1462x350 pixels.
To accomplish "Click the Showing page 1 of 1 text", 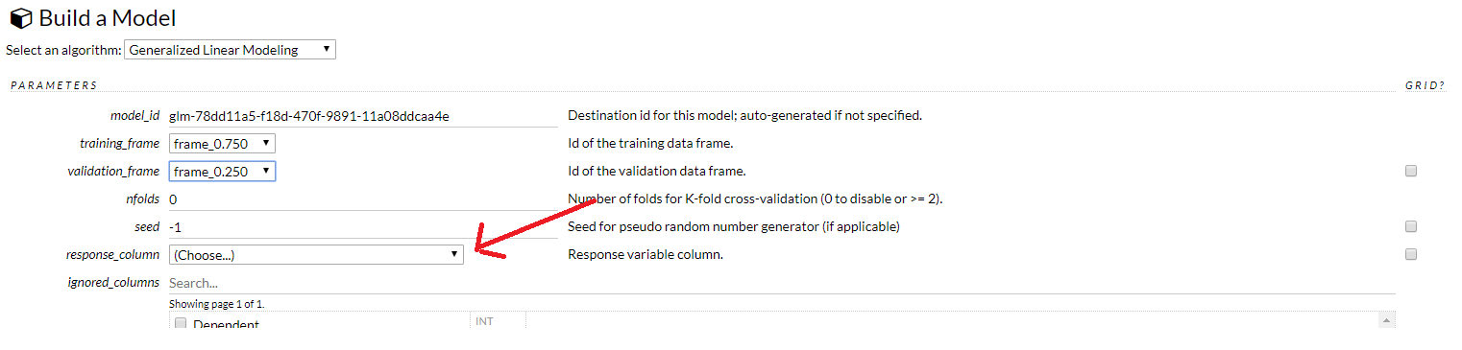I will point(216,304).
